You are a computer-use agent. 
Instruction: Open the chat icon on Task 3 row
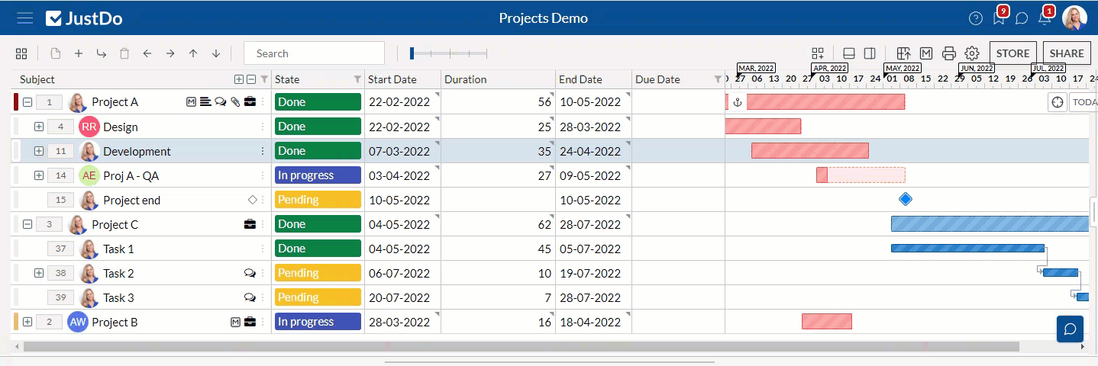coord(250,297)
